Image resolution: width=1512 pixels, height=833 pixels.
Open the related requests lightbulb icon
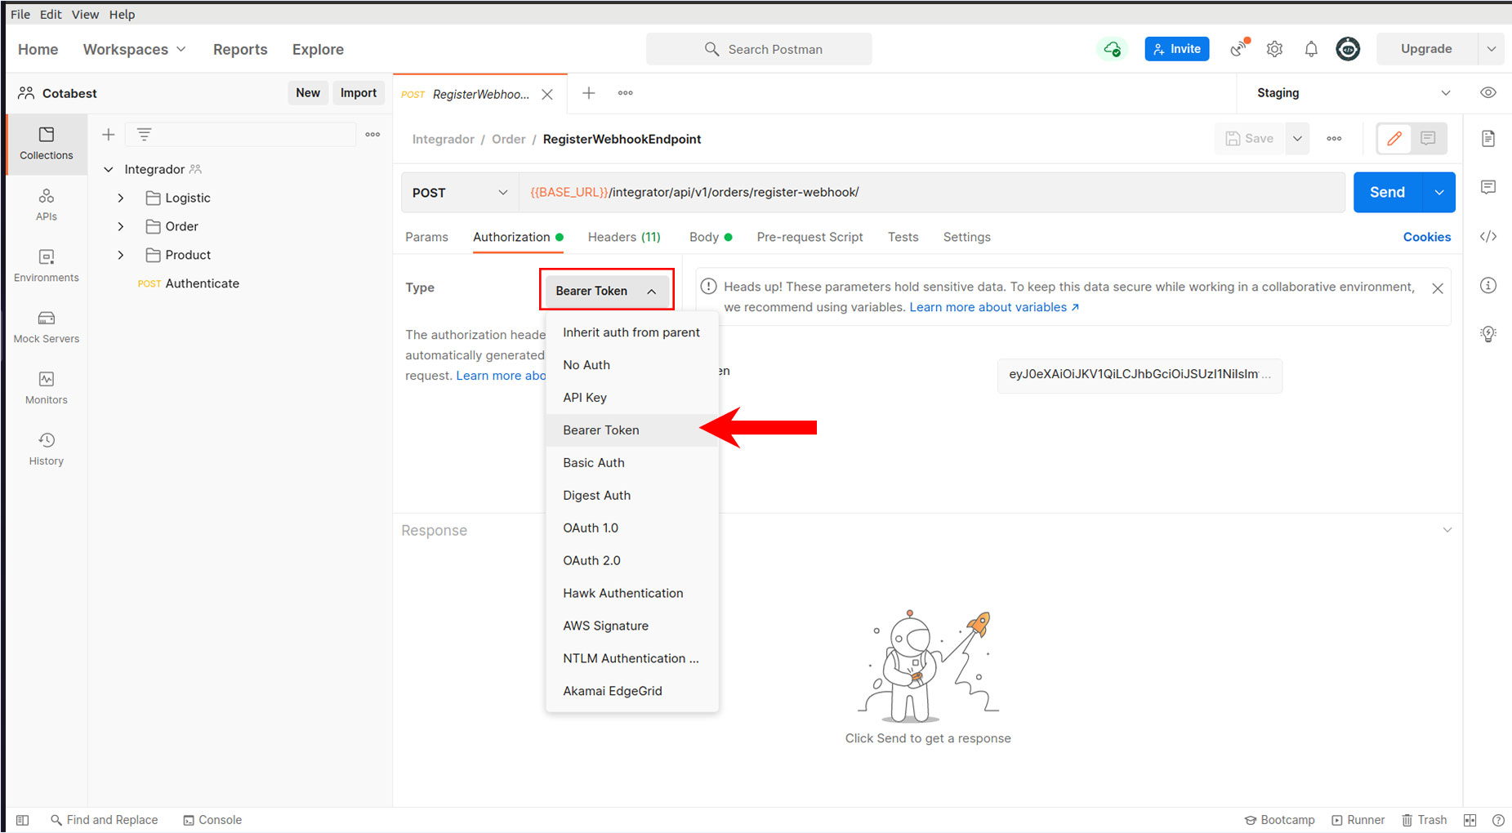point(1488,333)
